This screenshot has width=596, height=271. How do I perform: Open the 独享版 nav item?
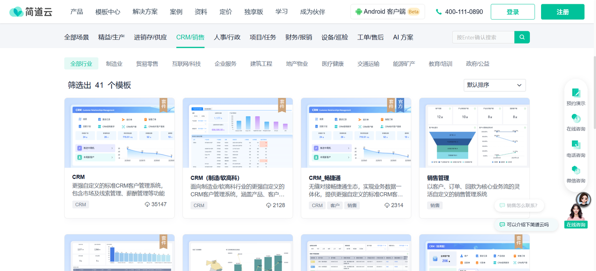pyautogui.click(x=254, y=12)
